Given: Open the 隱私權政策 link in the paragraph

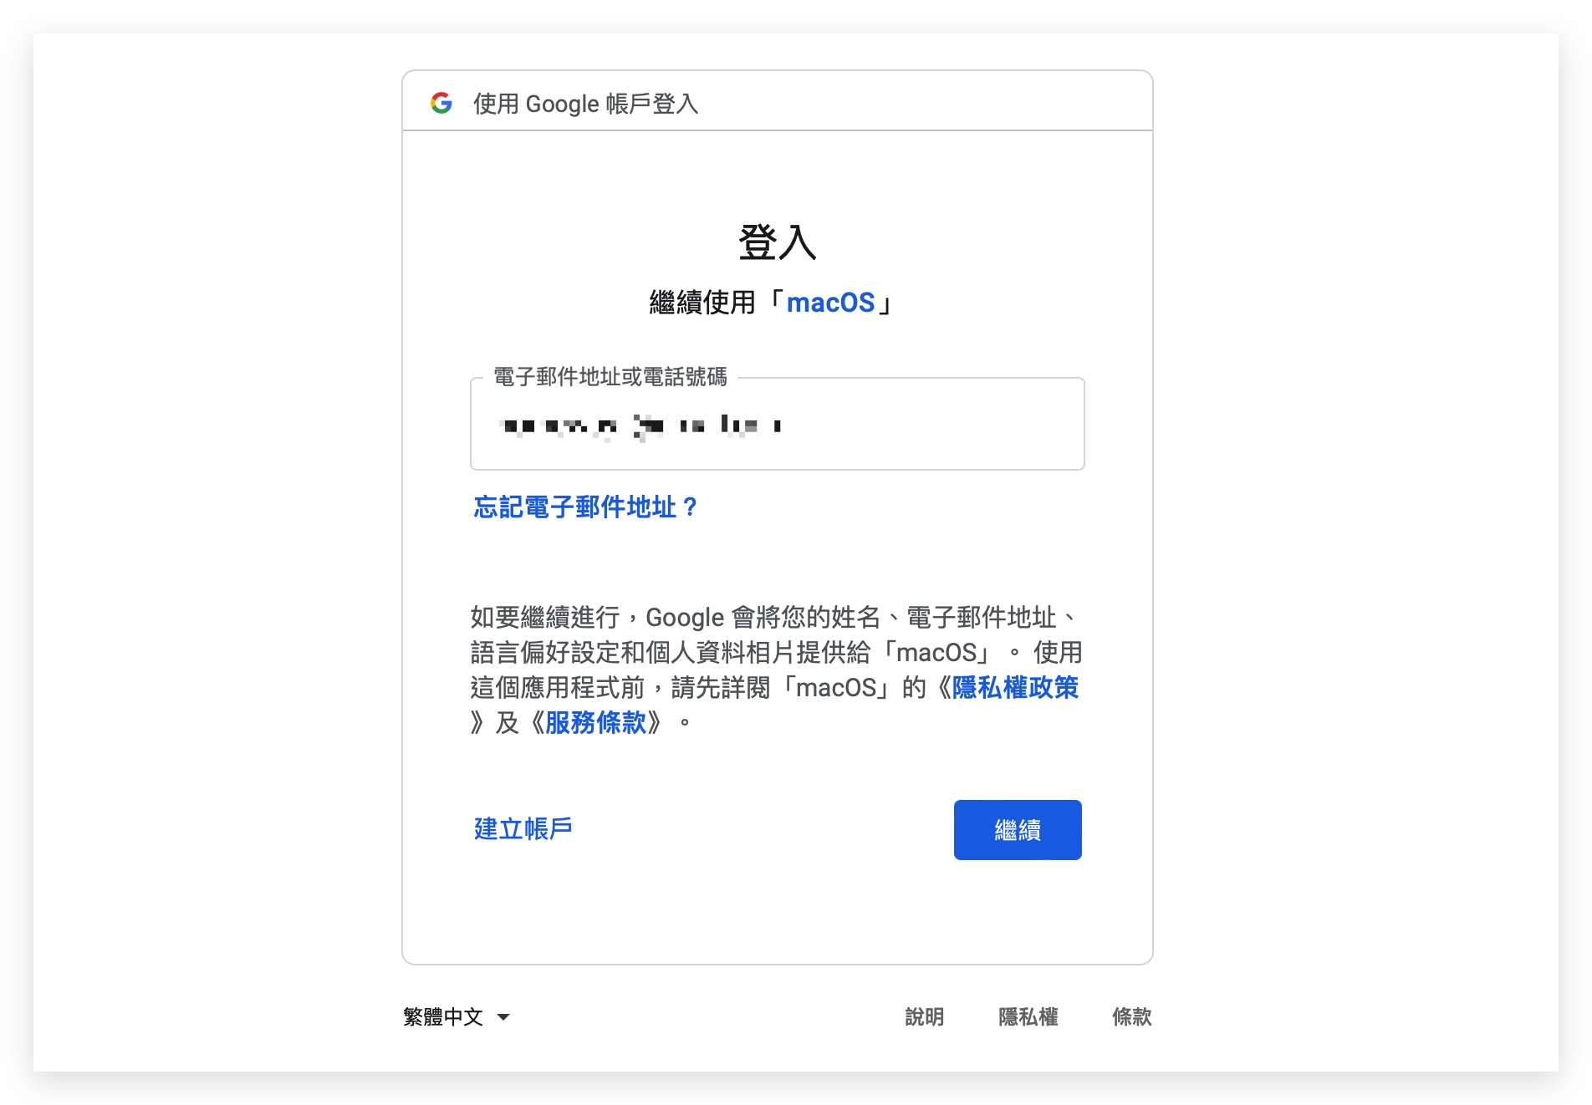Looking at the screenshot, I should click(1015, 687).
